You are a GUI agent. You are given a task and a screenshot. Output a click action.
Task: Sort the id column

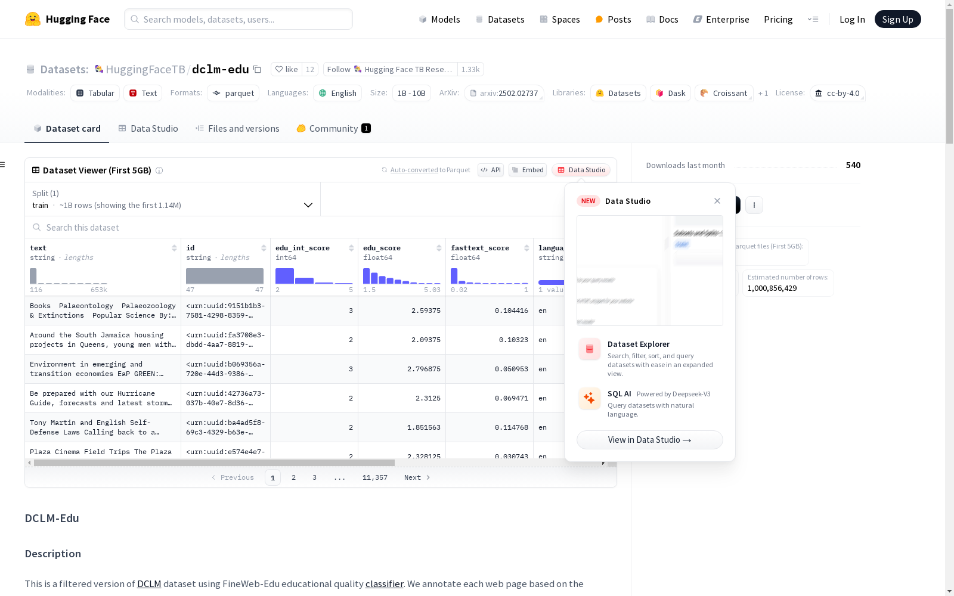264,248
